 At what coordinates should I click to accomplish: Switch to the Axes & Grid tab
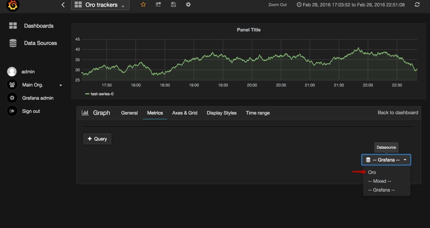tap(185, 113)
